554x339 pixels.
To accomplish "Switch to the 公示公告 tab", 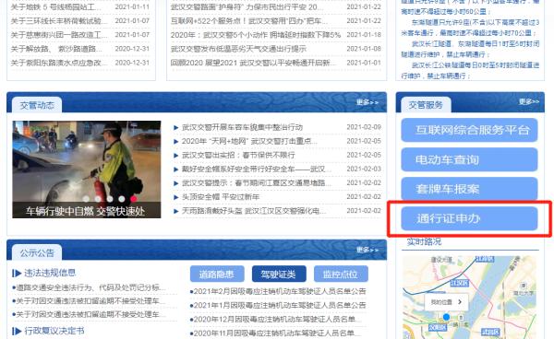I will pyautogui.click(x=37, y=252).
